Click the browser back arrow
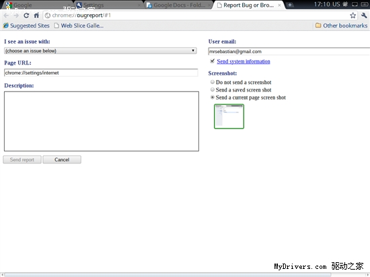Viewport: 370px width, 277px height. (6, 15)
